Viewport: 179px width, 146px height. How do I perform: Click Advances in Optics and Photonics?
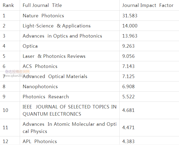click(62, 36)
